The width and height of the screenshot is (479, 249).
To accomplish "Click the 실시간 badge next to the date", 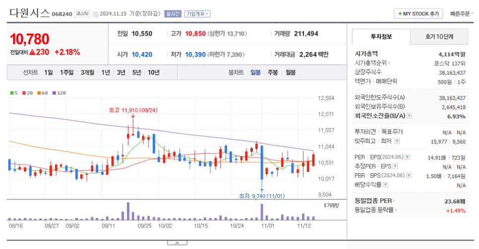I will pos(173,14).
